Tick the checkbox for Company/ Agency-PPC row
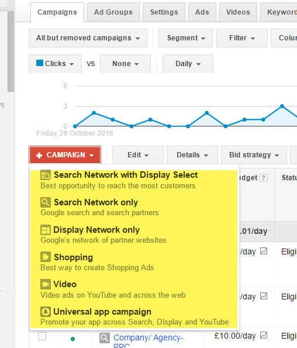297x348 pixels. tap(42, 336)
